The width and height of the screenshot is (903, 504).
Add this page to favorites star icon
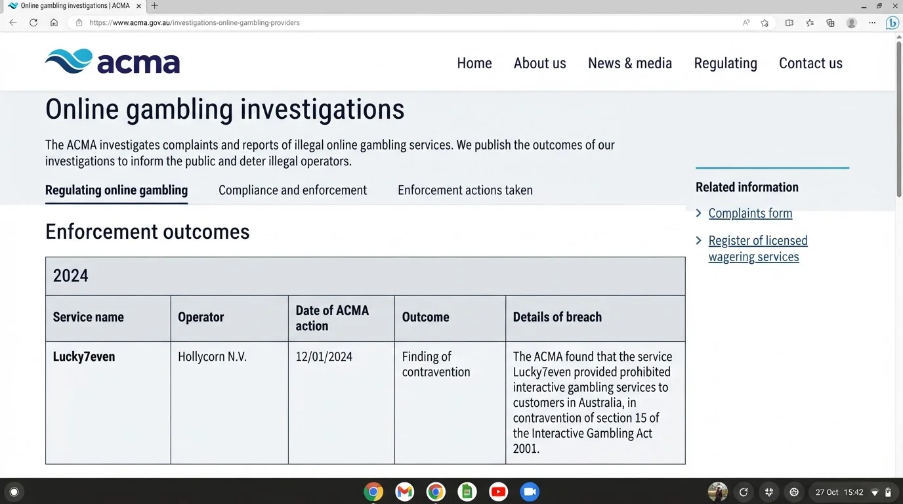765,22
